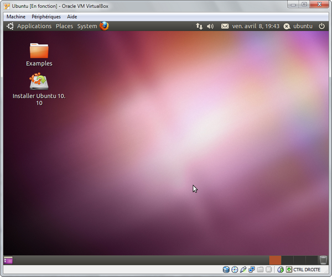Open the Aide menu
The width and height of the screenshot is (332, 277).
pyautogui.click(x=72, y=17)
